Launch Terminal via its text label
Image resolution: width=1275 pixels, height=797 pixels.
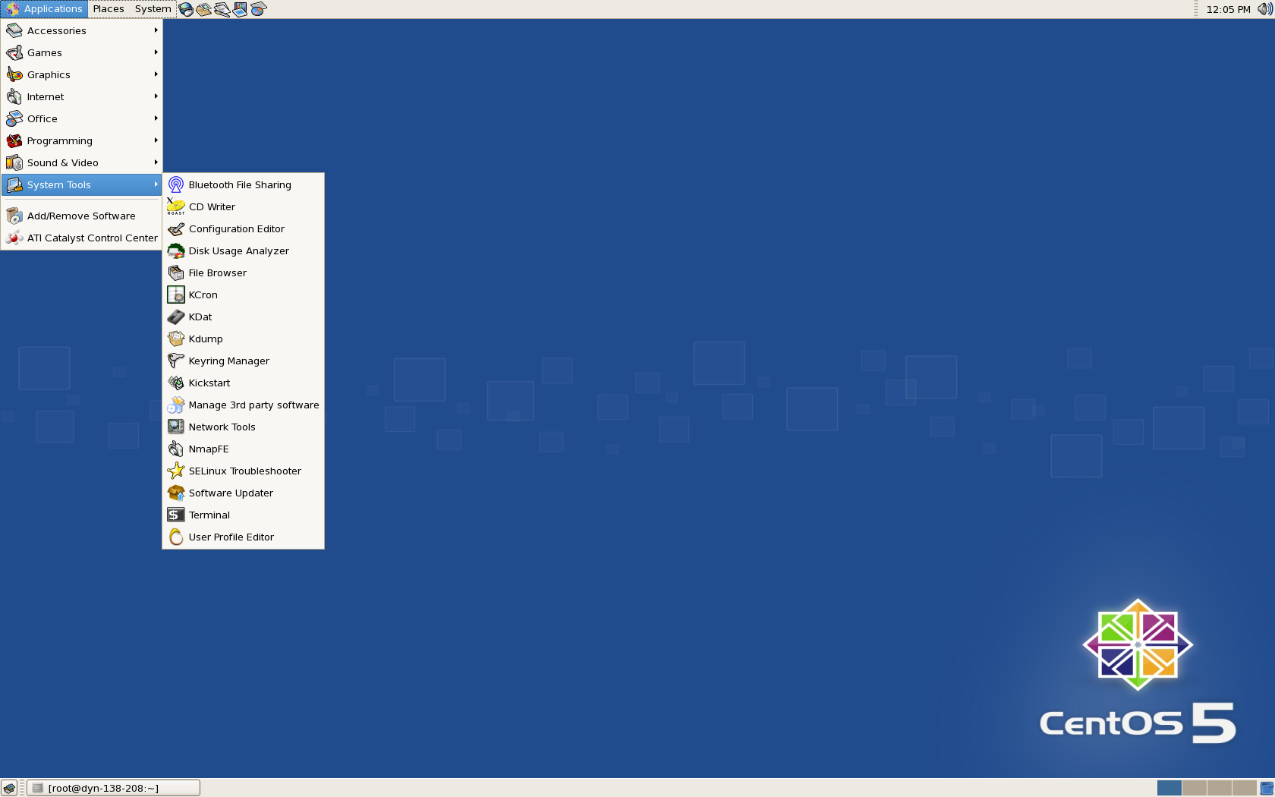[x=209, y=515]
